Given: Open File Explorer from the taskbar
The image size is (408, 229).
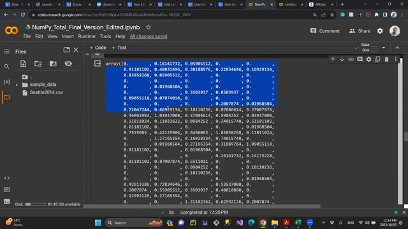Looking at the screenshot, I should 275,223.
